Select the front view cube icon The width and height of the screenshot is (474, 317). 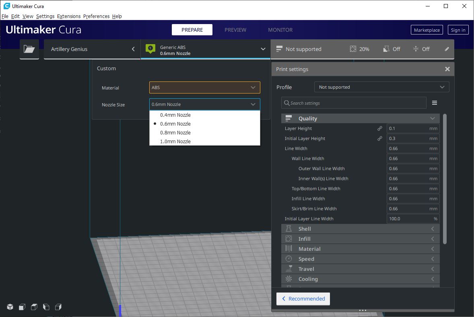click(22, 307)
